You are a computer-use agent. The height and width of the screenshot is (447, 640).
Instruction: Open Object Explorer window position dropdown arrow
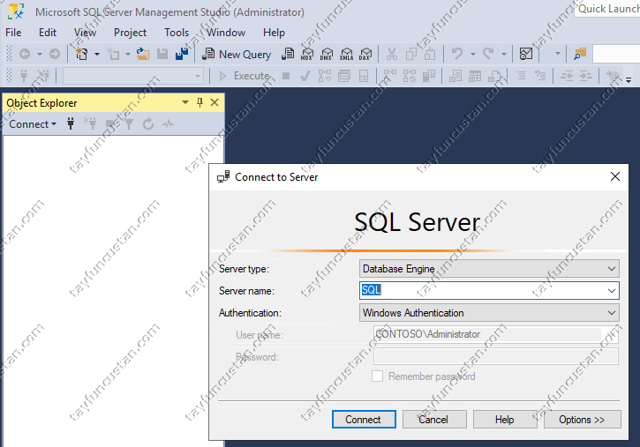tap(184, 102)
